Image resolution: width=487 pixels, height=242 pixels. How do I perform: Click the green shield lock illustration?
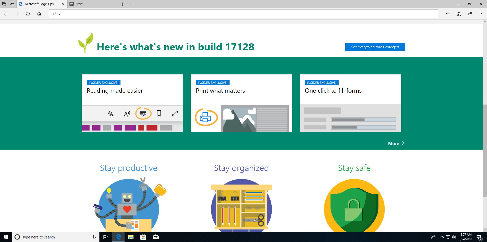point(354,205)
